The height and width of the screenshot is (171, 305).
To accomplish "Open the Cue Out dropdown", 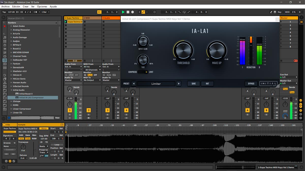I will click(x=289, y=77).
